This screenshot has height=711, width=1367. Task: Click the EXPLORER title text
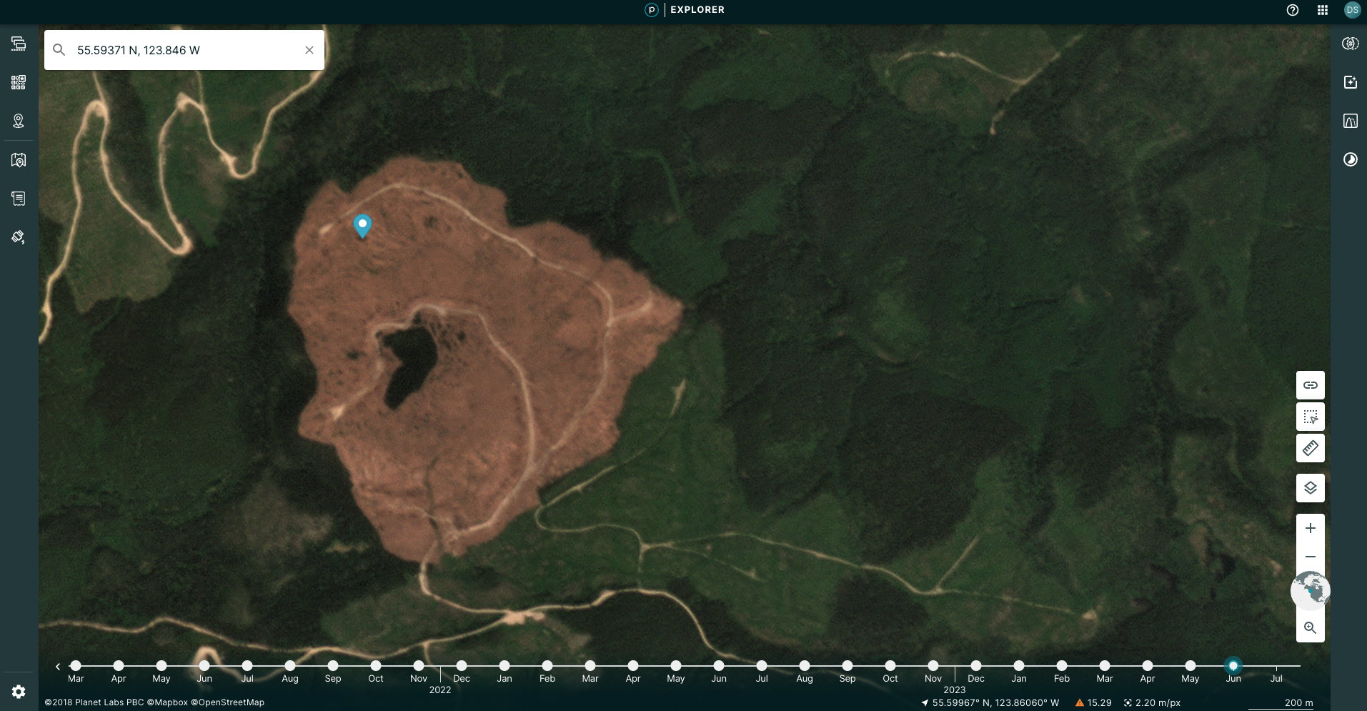coord(697,10)
